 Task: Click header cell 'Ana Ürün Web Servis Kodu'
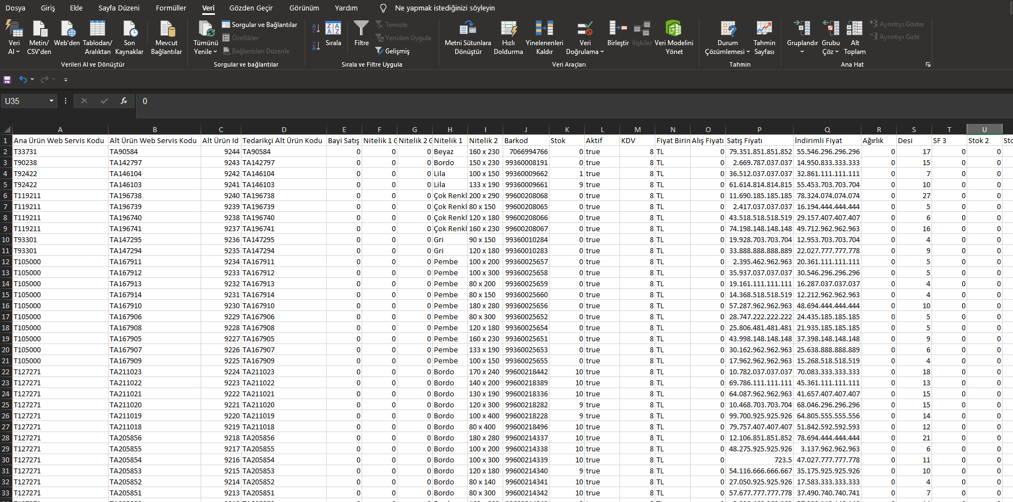pos(60,140)
